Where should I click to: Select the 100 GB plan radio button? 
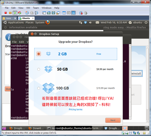coord(39,88)
